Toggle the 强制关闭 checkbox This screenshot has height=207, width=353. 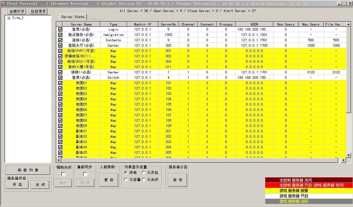coord(63,174)
